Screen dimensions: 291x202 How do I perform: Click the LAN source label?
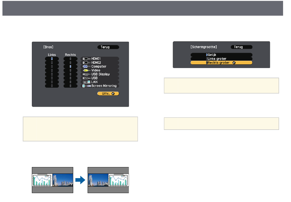94,82
